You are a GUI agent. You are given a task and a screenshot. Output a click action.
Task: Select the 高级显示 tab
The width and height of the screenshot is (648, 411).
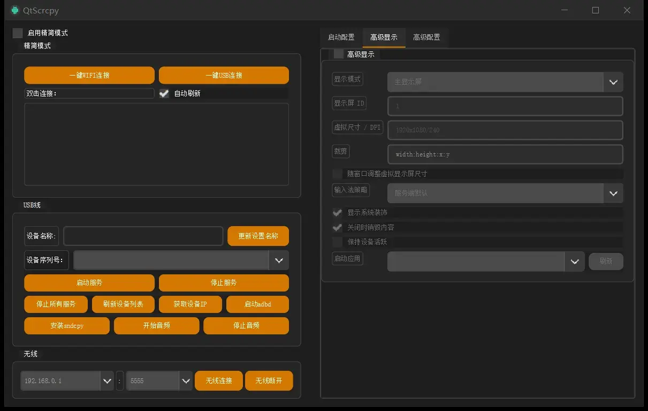[384, 38]
